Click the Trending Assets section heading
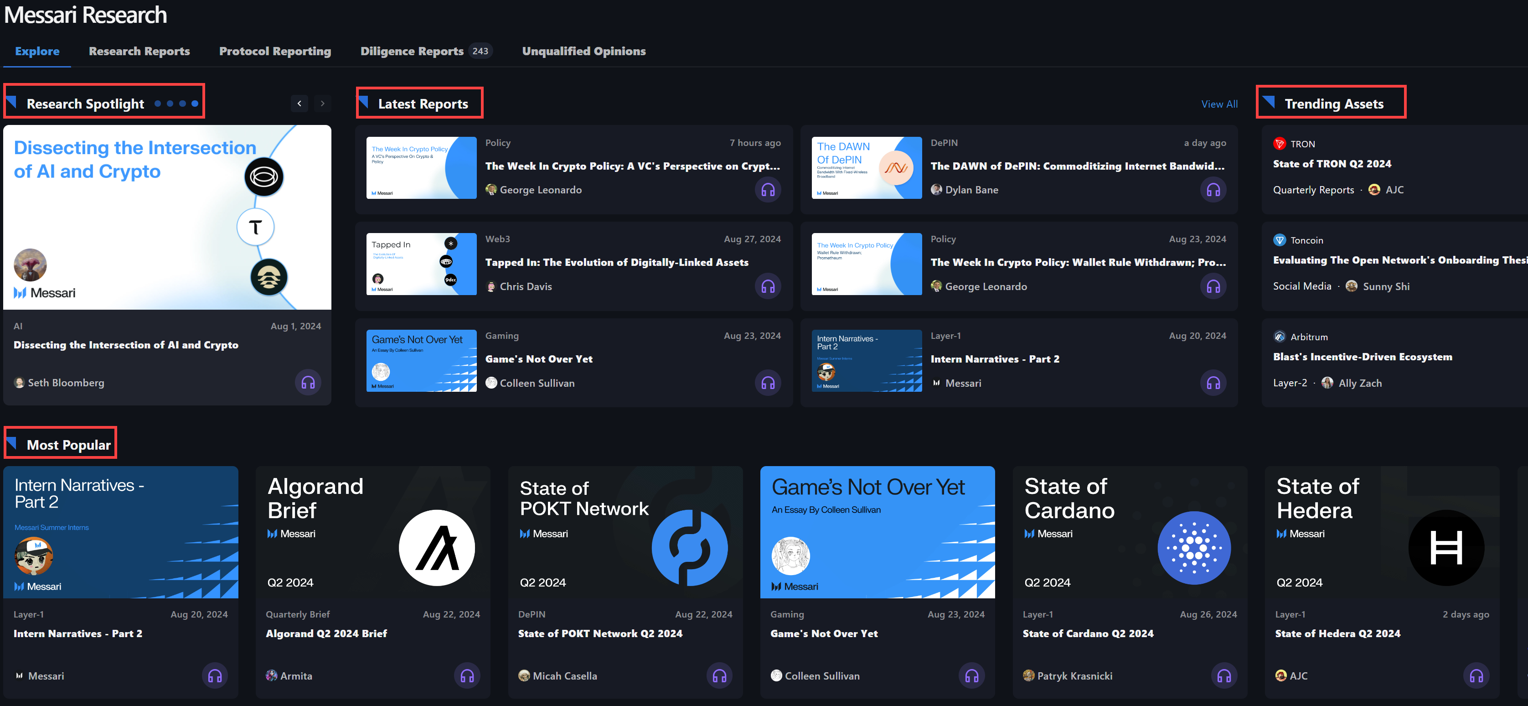Image resolution: width=1528 pixels, height=706 pixels. 1334,104
